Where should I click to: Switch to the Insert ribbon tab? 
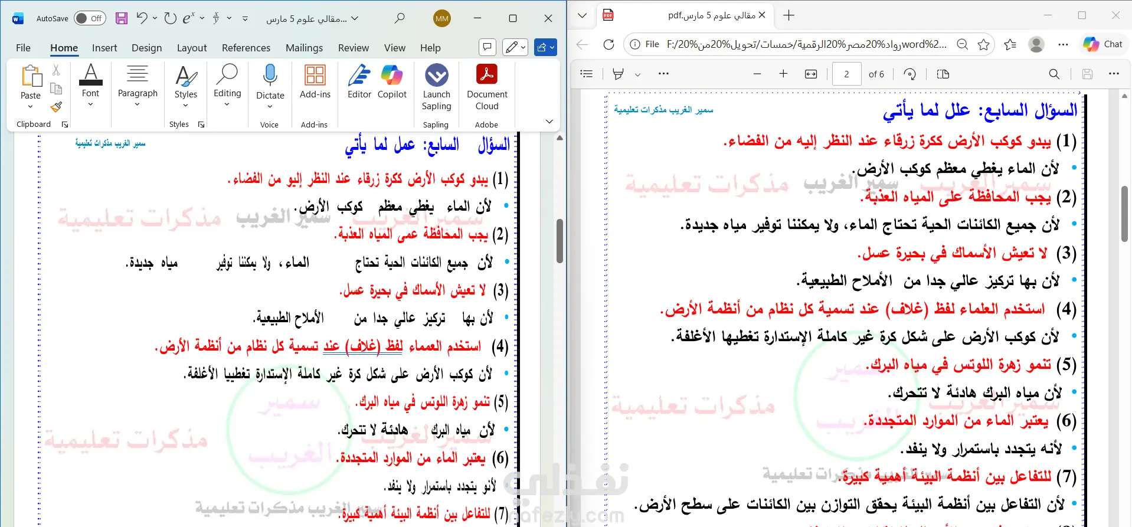(104, 48)
